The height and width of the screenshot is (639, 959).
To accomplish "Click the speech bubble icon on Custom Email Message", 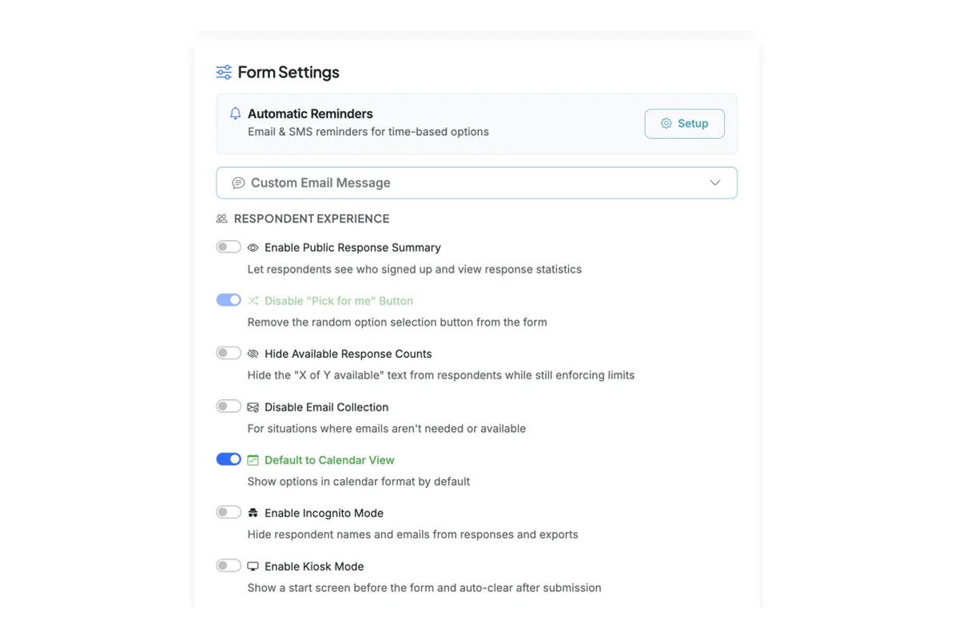I will click(238, 182).
